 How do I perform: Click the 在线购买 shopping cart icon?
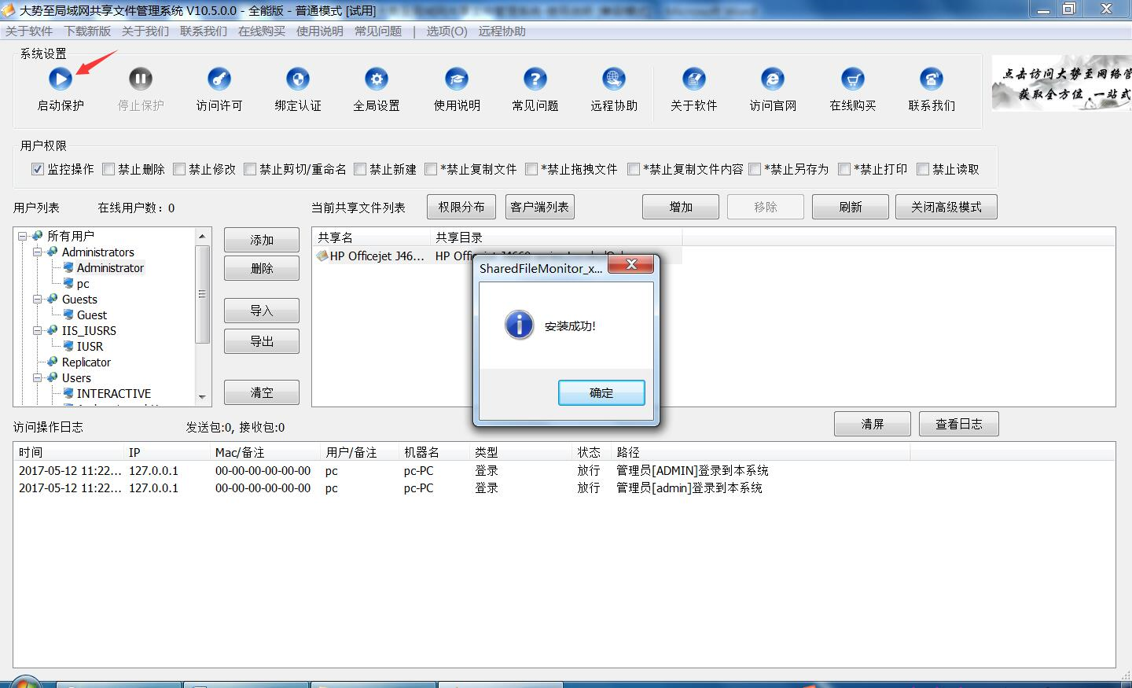(853, 79)
